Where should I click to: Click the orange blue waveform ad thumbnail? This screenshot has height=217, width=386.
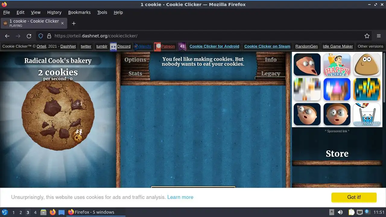367,89
